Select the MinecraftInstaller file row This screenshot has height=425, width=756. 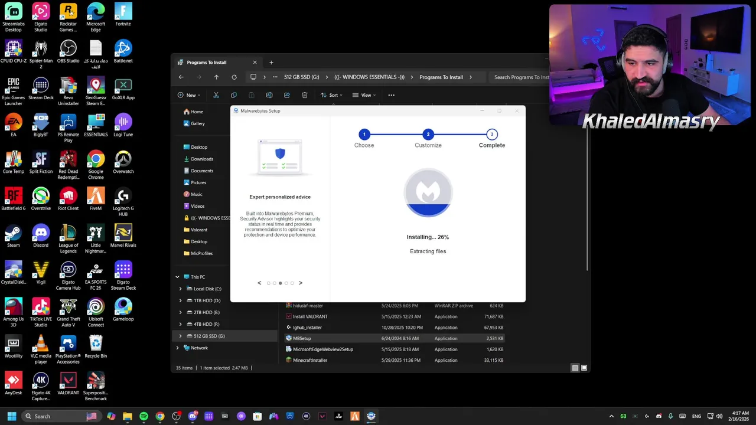click(x=395, y=360)
